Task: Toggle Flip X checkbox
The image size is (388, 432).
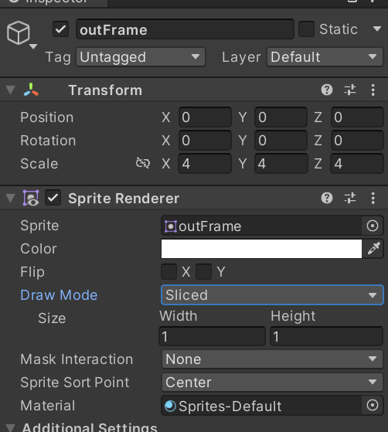Action: 169,272
